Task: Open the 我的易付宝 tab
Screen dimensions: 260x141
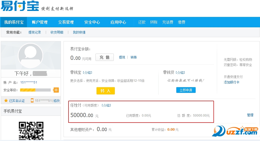Action: 14,22
